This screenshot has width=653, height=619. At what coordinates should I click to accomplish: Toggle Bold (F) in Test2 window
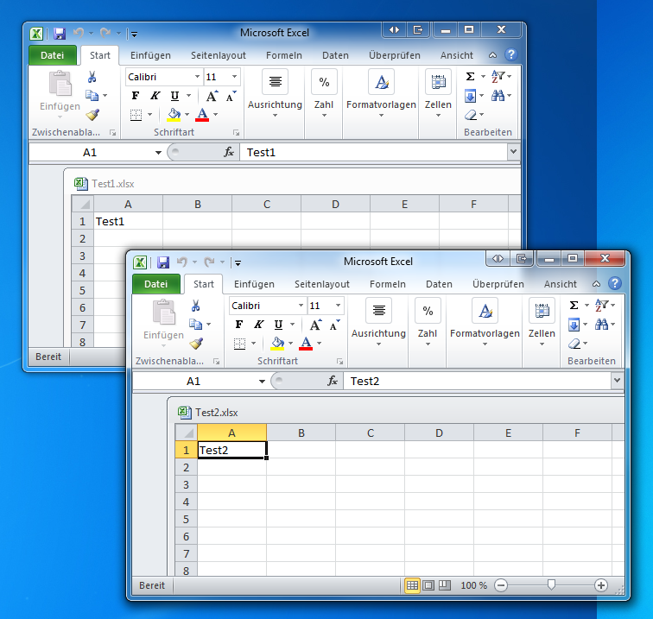(239, 325)
